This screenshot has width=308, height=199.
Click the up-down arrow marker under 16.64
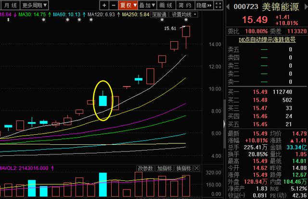point(9,20)
